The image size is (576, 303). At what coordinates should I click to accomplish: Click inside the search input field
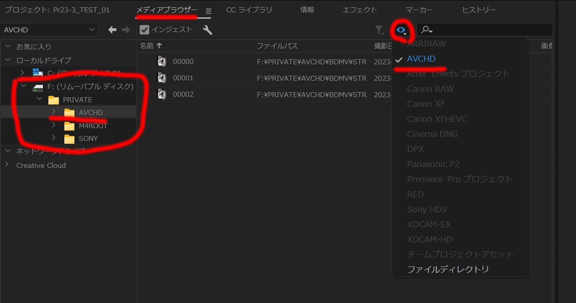click(485, 30)
